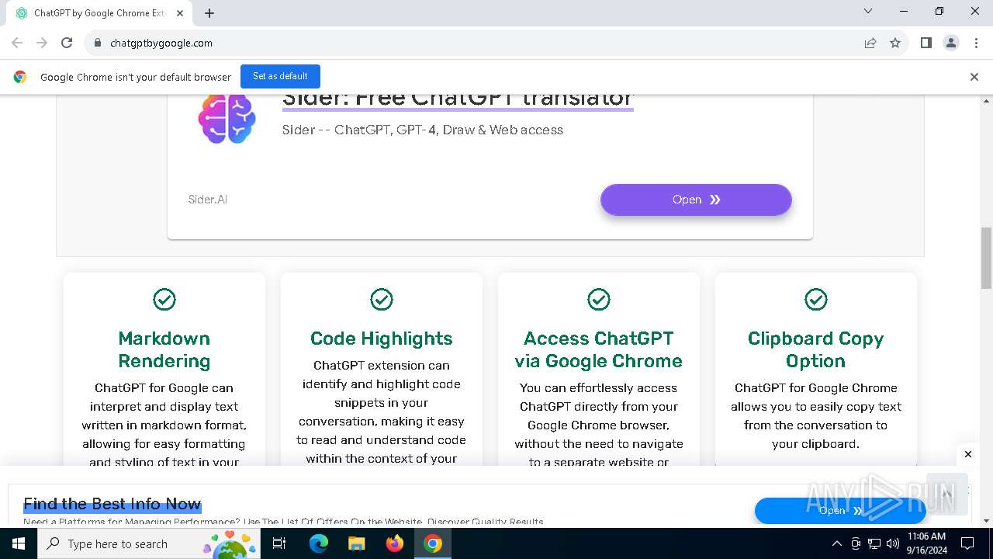Viewport: 993px width, 559px height.
Task: Click the blue Open button in bottom ad
Action: tap(840, 511)
